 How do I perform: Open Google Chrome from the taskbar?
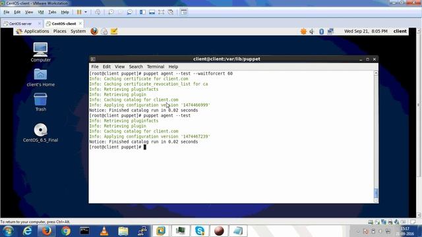[x=66, y=231]
